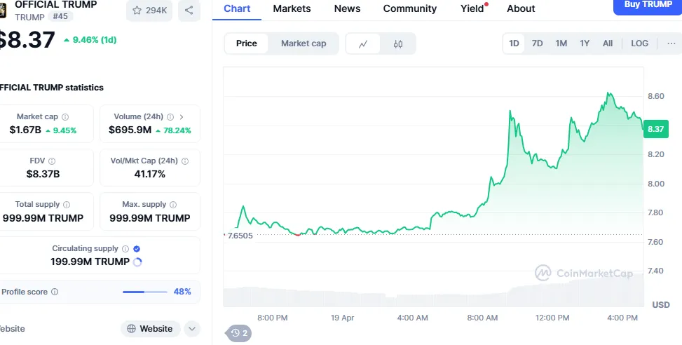Click the 12:00 PM time axis label
This screenshot has height=345, width=682.
pyautogui.click(x=552, y=318)
